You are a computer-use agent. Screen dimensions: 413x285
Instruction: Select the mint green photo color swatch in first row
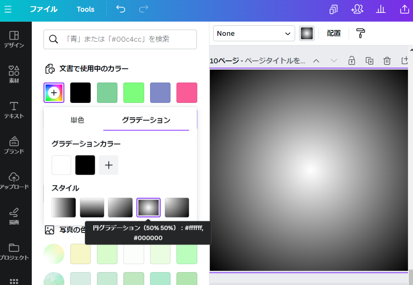[x=187, y=254]
